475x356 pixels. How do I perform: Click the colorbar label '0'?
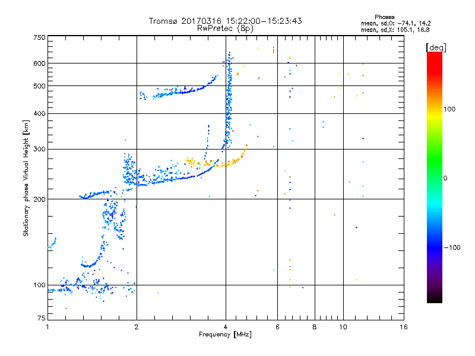click(x=445, y=179)
